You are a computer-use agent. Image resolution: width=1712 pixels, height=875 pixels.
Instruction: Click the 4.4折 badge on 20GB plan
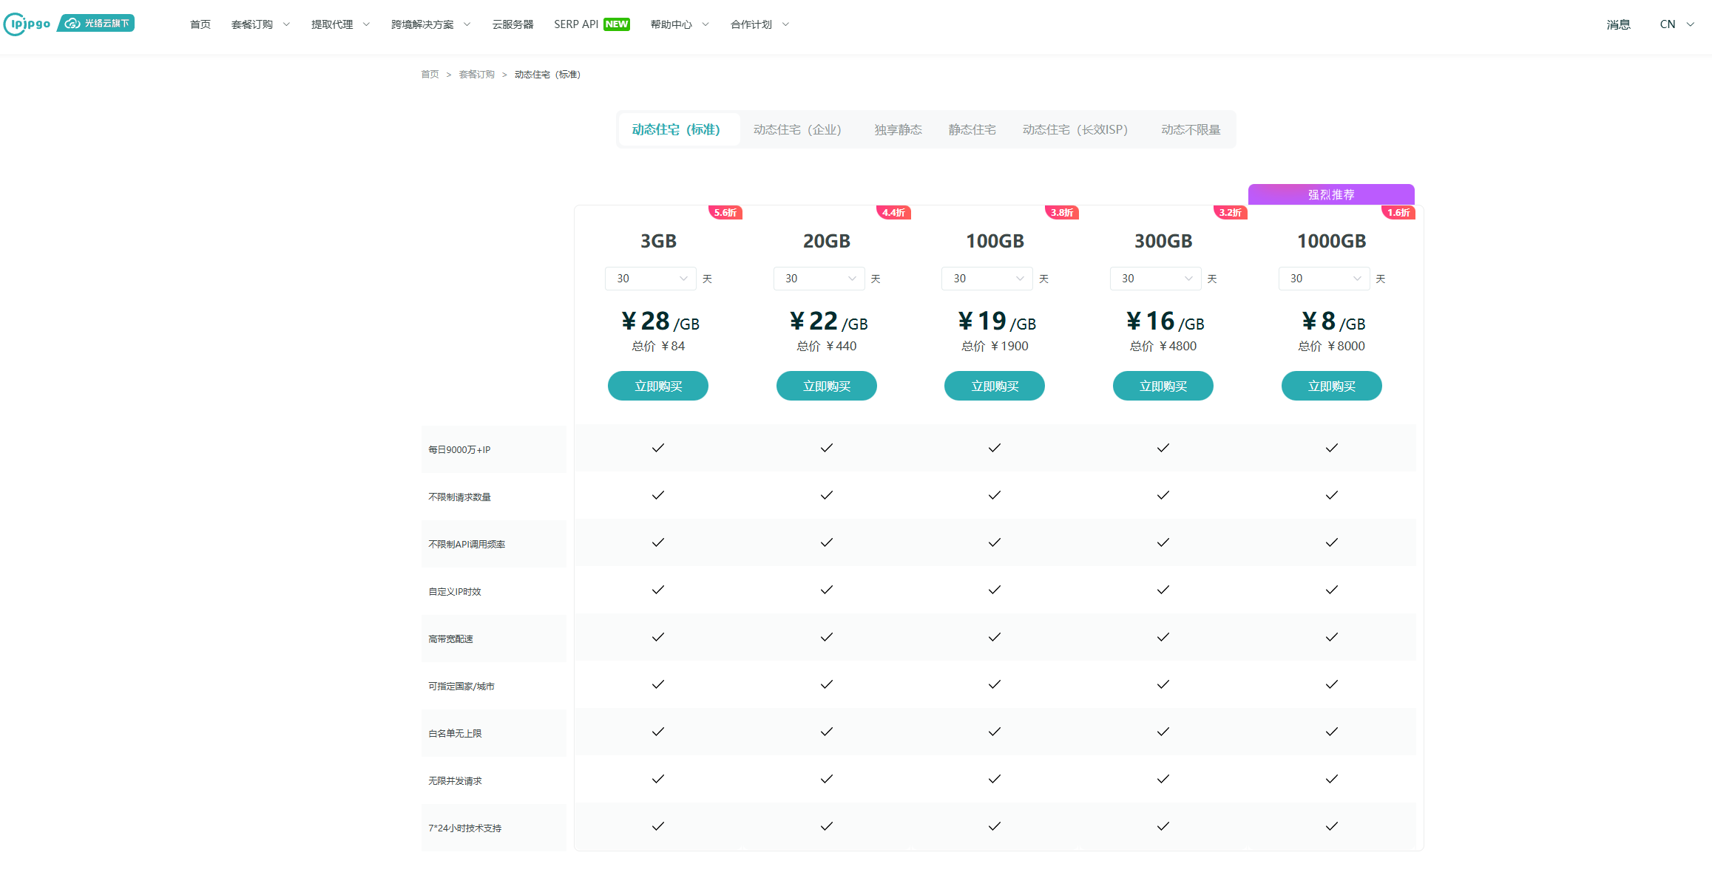(x=893, y=213)
